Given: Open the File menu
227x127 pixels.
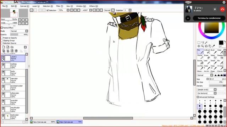Looking at the screenshot, I should (x=5, y=6).
